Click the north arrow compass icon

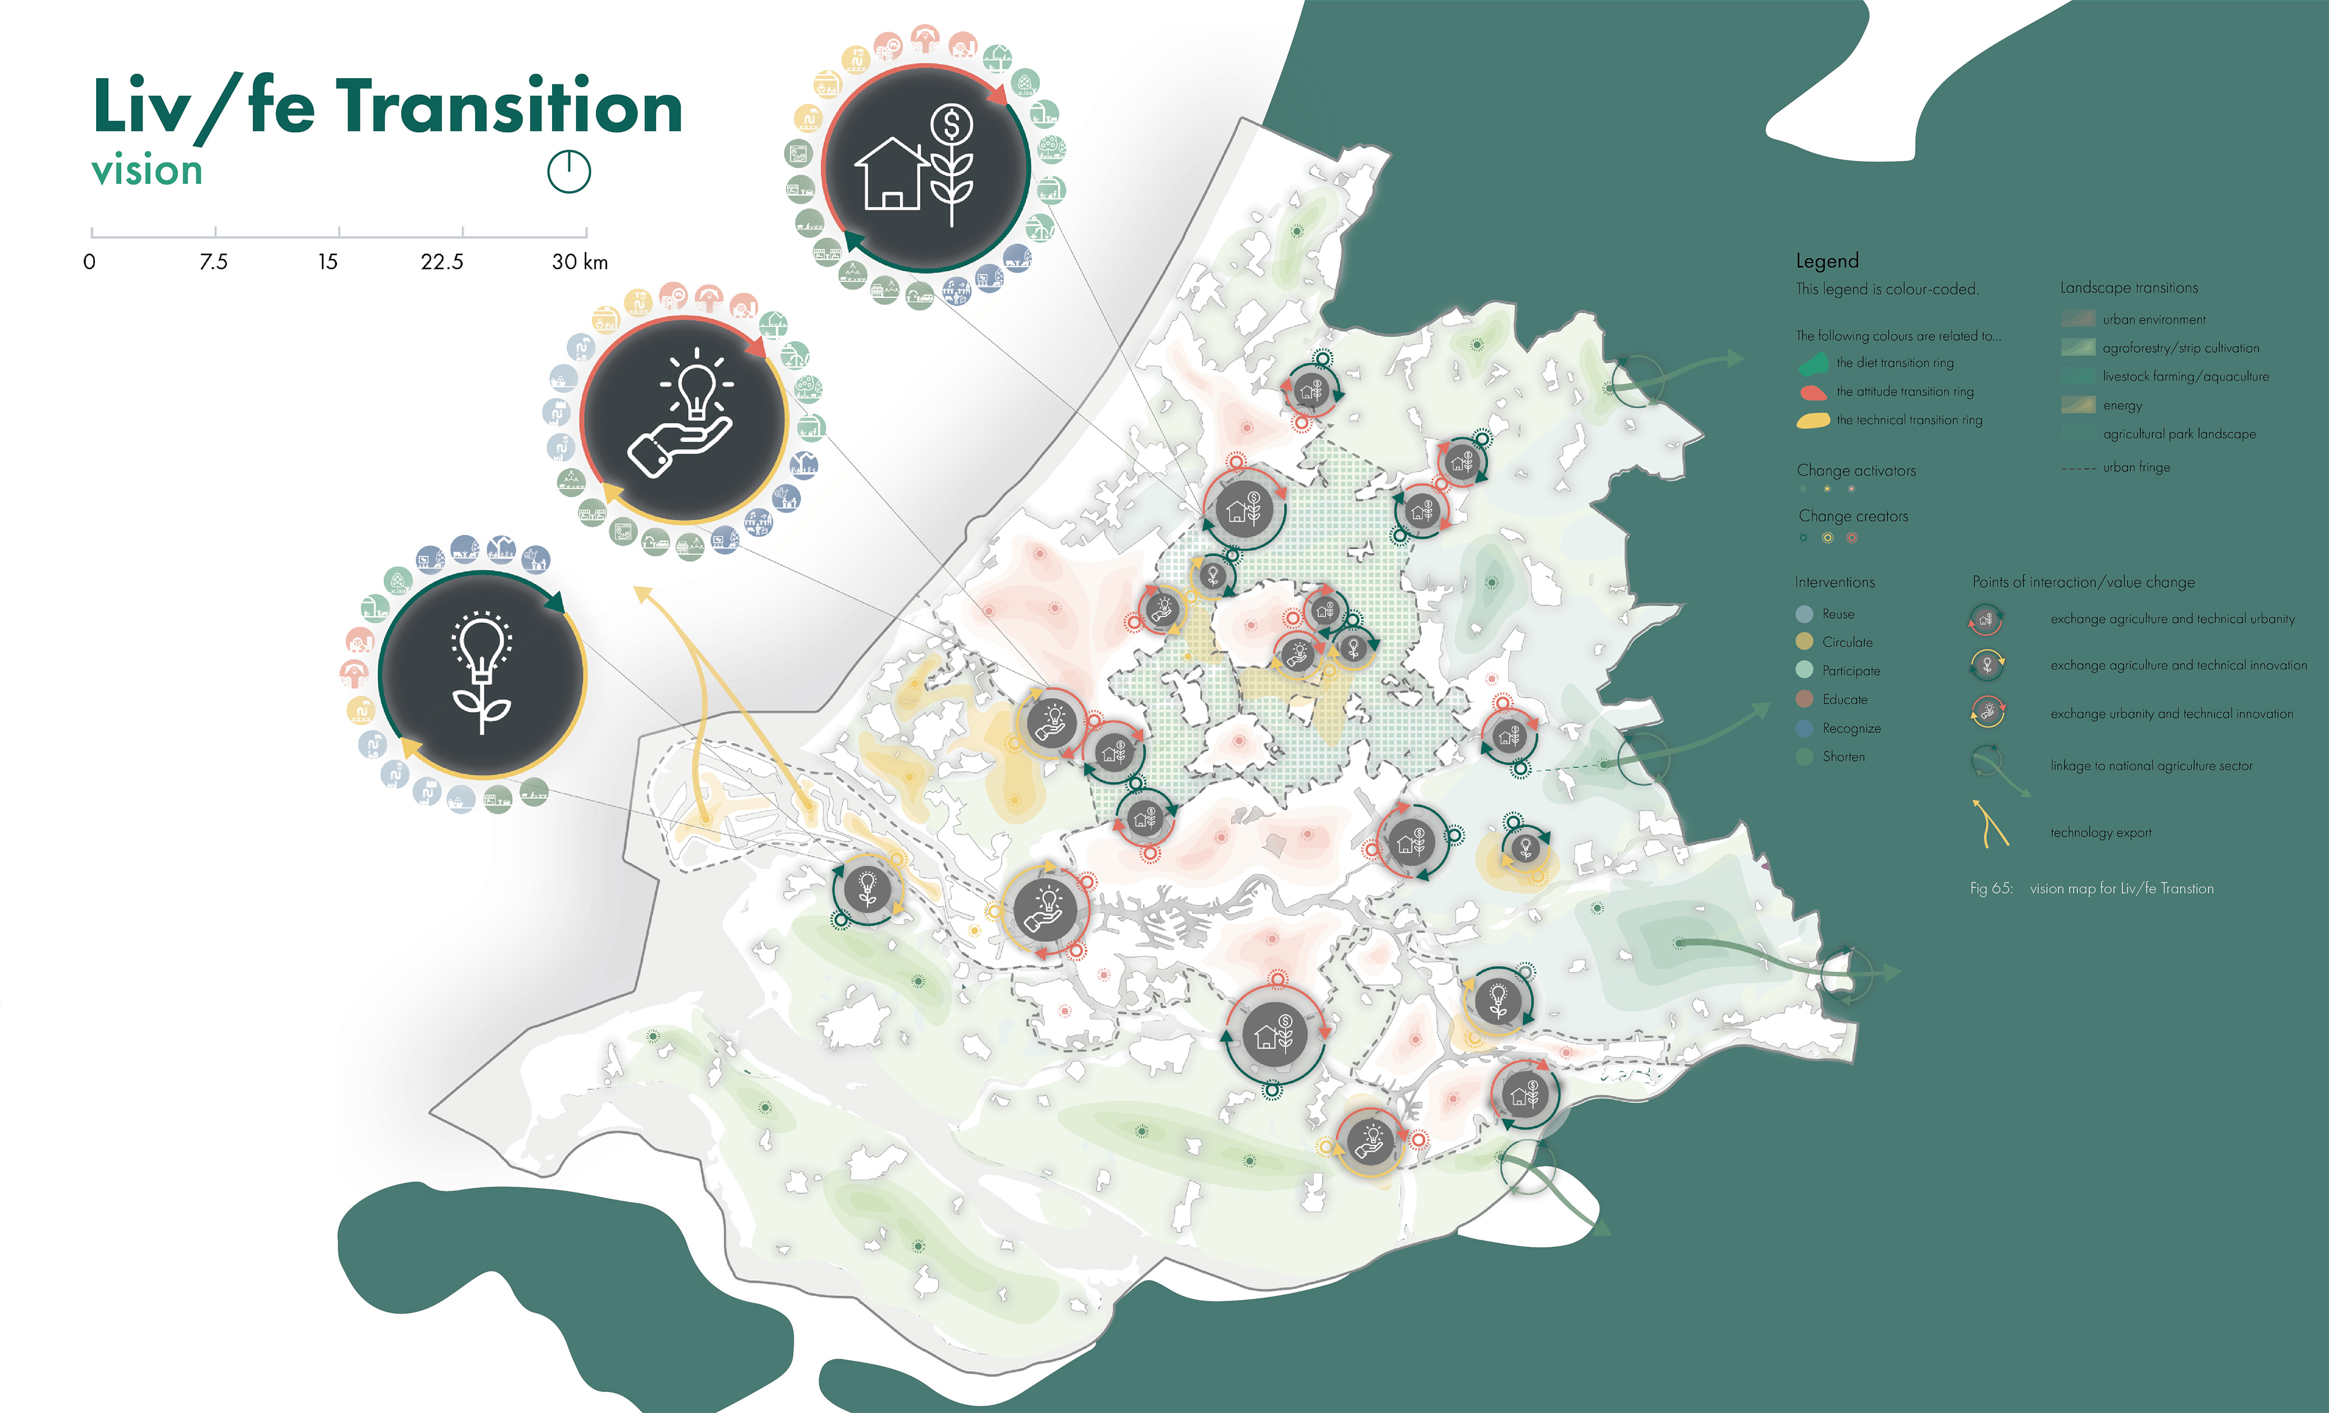click(569, 172)
